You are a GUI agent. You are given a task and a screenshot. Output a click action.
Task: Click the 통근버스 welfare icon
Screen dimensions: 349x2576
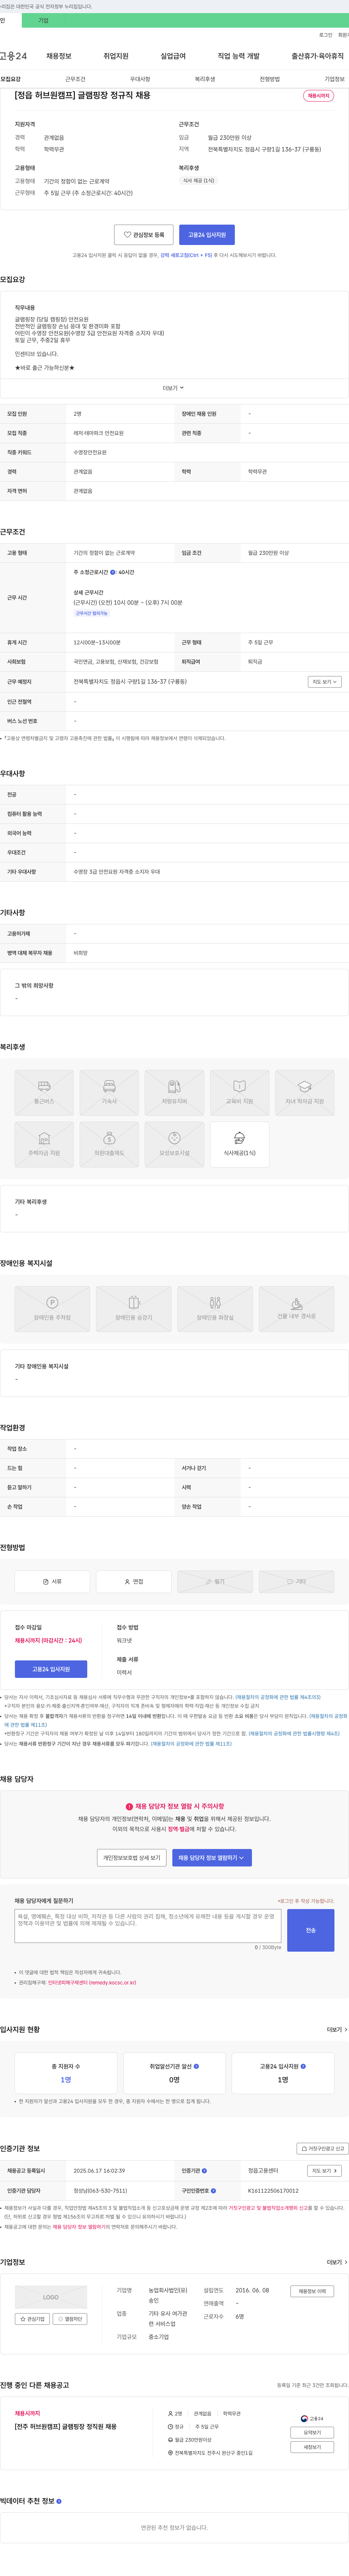click(44, 1092)
